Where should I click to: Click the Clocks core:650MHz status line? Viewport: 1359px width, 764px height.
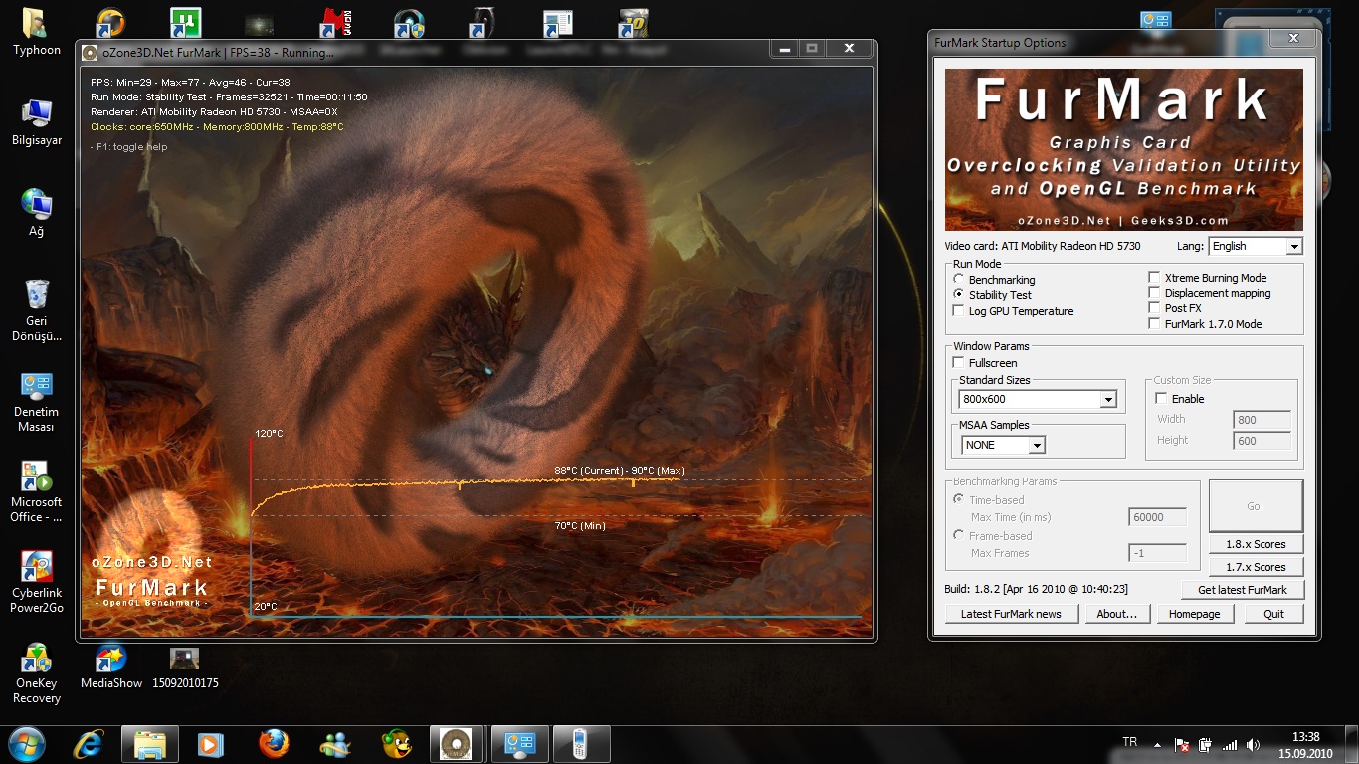217,127
